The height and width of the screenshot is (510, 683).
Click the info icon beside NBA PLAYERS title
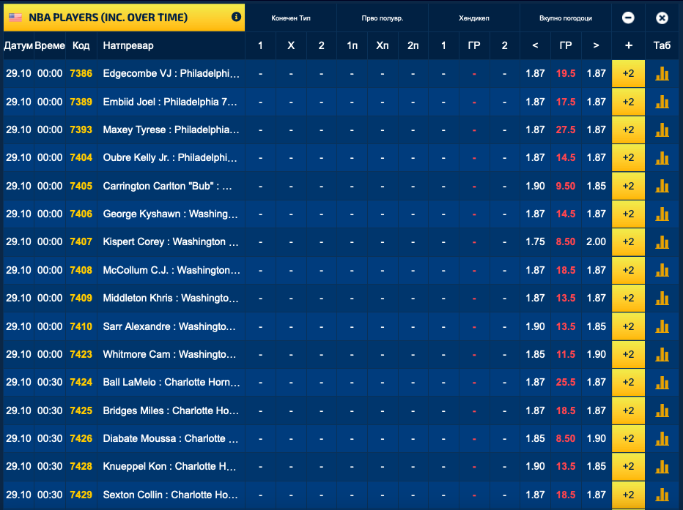[x=236, y=17]
